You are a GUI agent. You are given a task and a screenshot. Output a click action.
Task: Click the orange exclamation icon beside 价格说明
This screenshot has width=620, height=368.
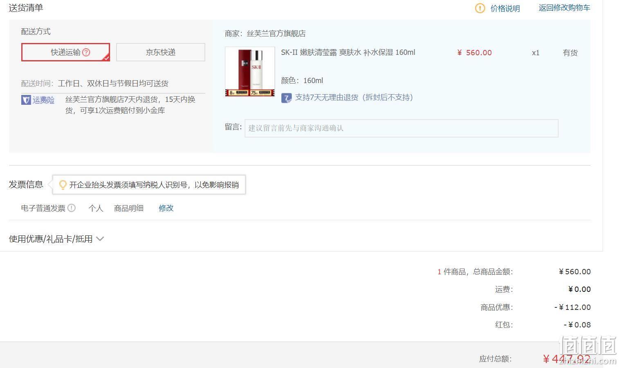[480, 8]
